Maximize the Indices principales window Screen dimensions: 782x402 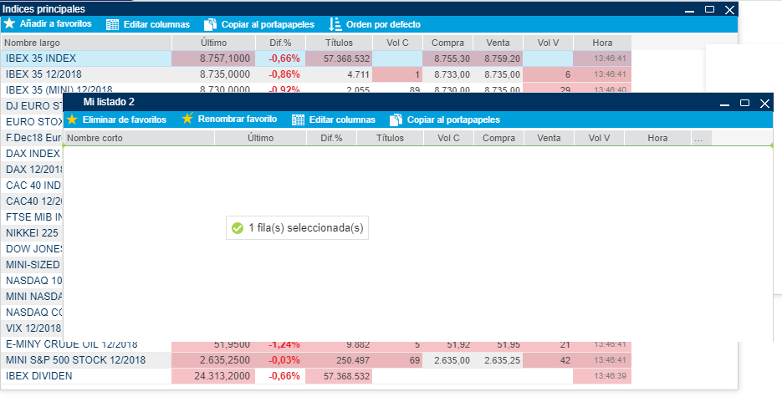[x=710, y=9]
